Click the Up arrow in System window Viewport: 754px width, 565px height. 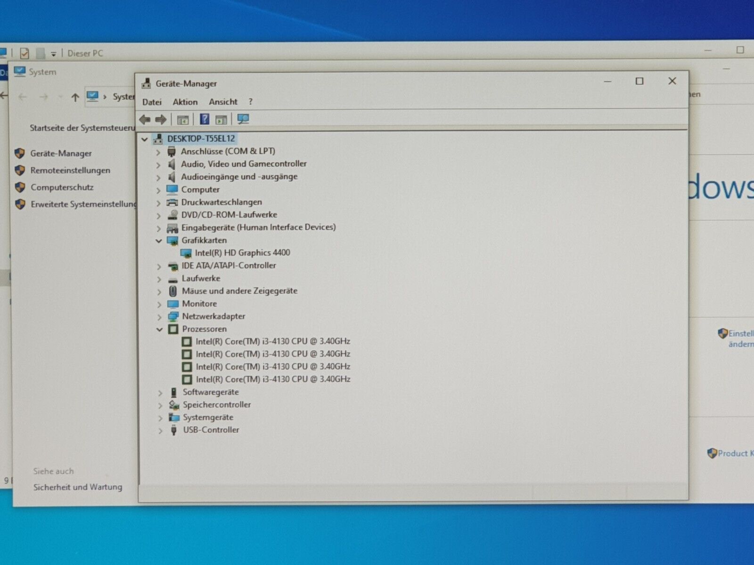click(75, 97)
